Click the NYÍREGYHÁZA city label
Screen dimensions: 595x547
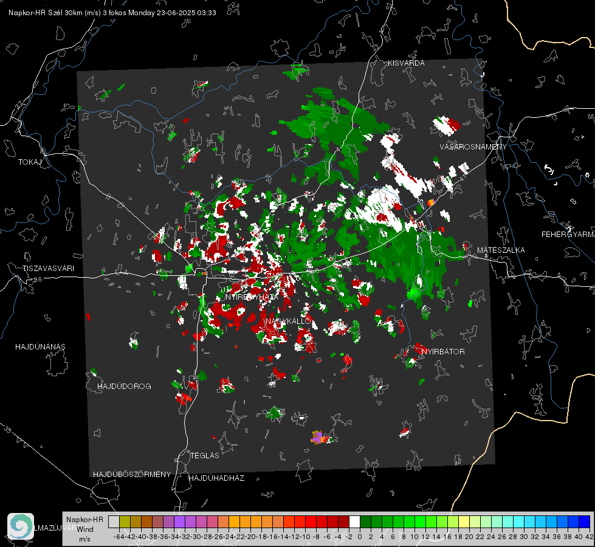(252, 297)
